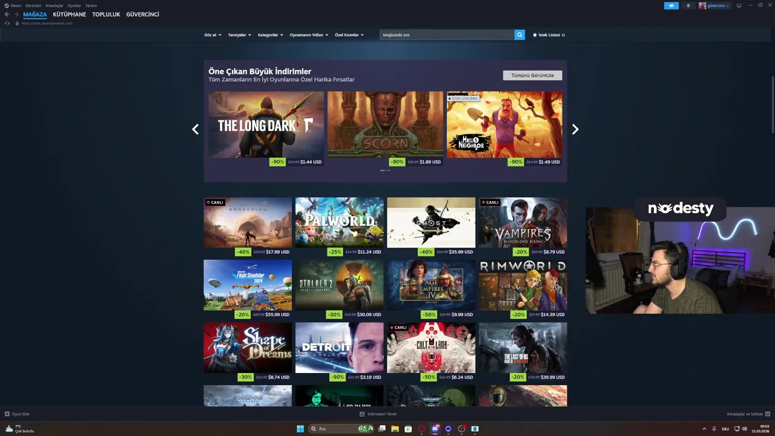Screen dimensions: 775x436
Task: Click the Oyun Ekle label
Action: click(21, 414)
